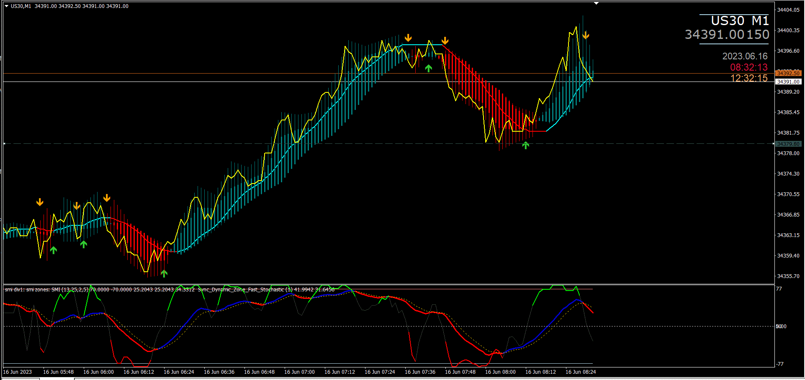This screenshot has width=805, height=380.
Task: Open the dropdown triangle beside US30,M1 title
Action: pos(6,6)
